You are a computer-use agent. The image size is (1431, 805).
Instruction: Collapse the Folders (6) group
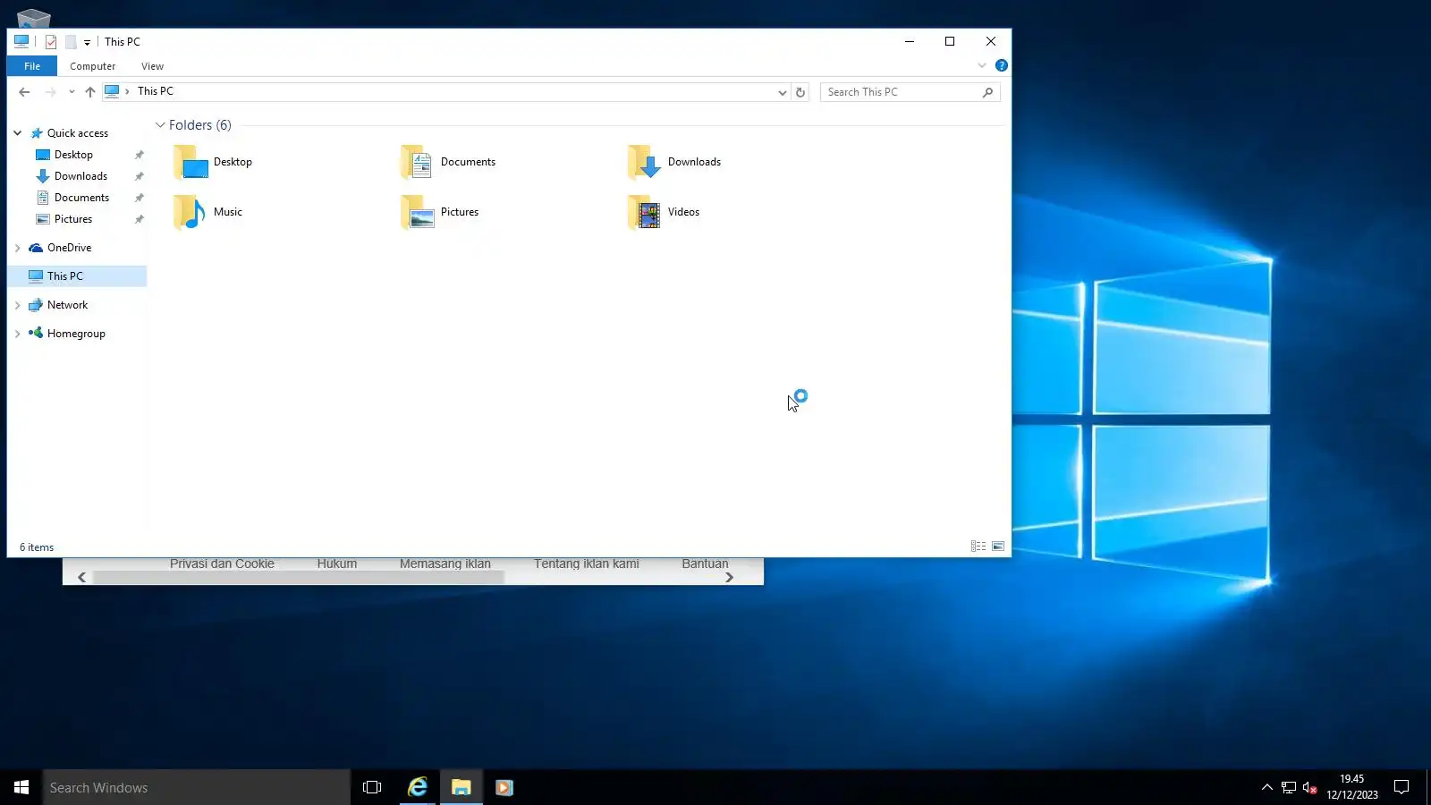160,125
